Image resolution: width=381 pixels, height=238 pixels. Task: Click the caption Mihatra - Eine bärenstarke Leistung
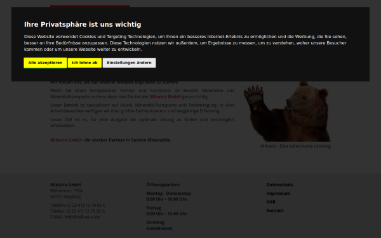pos(295,146)
